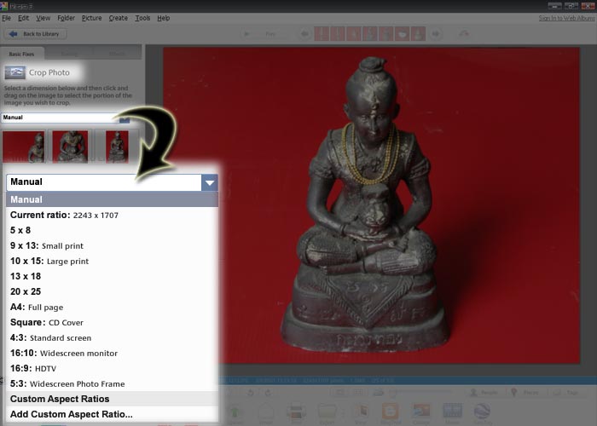597x426 pixels.
Task: Open the Places pin panel button
Action: click(x=525, y=392)
